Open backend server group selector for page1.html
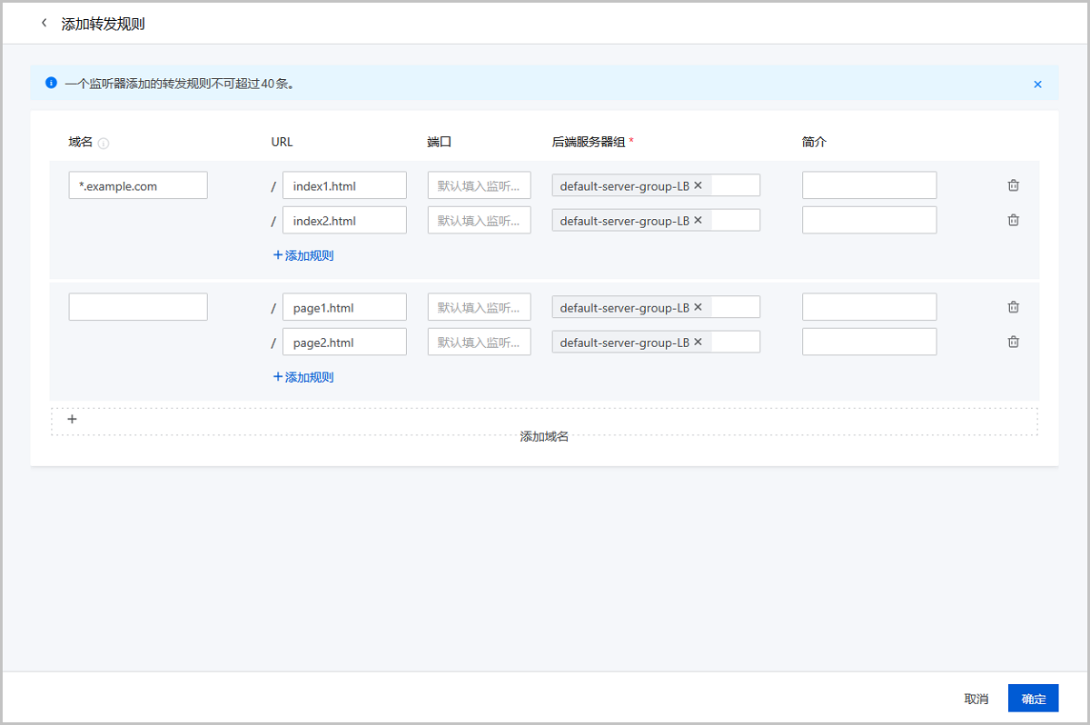Viewport: 1090px width, 725px height. click(656, 307)
